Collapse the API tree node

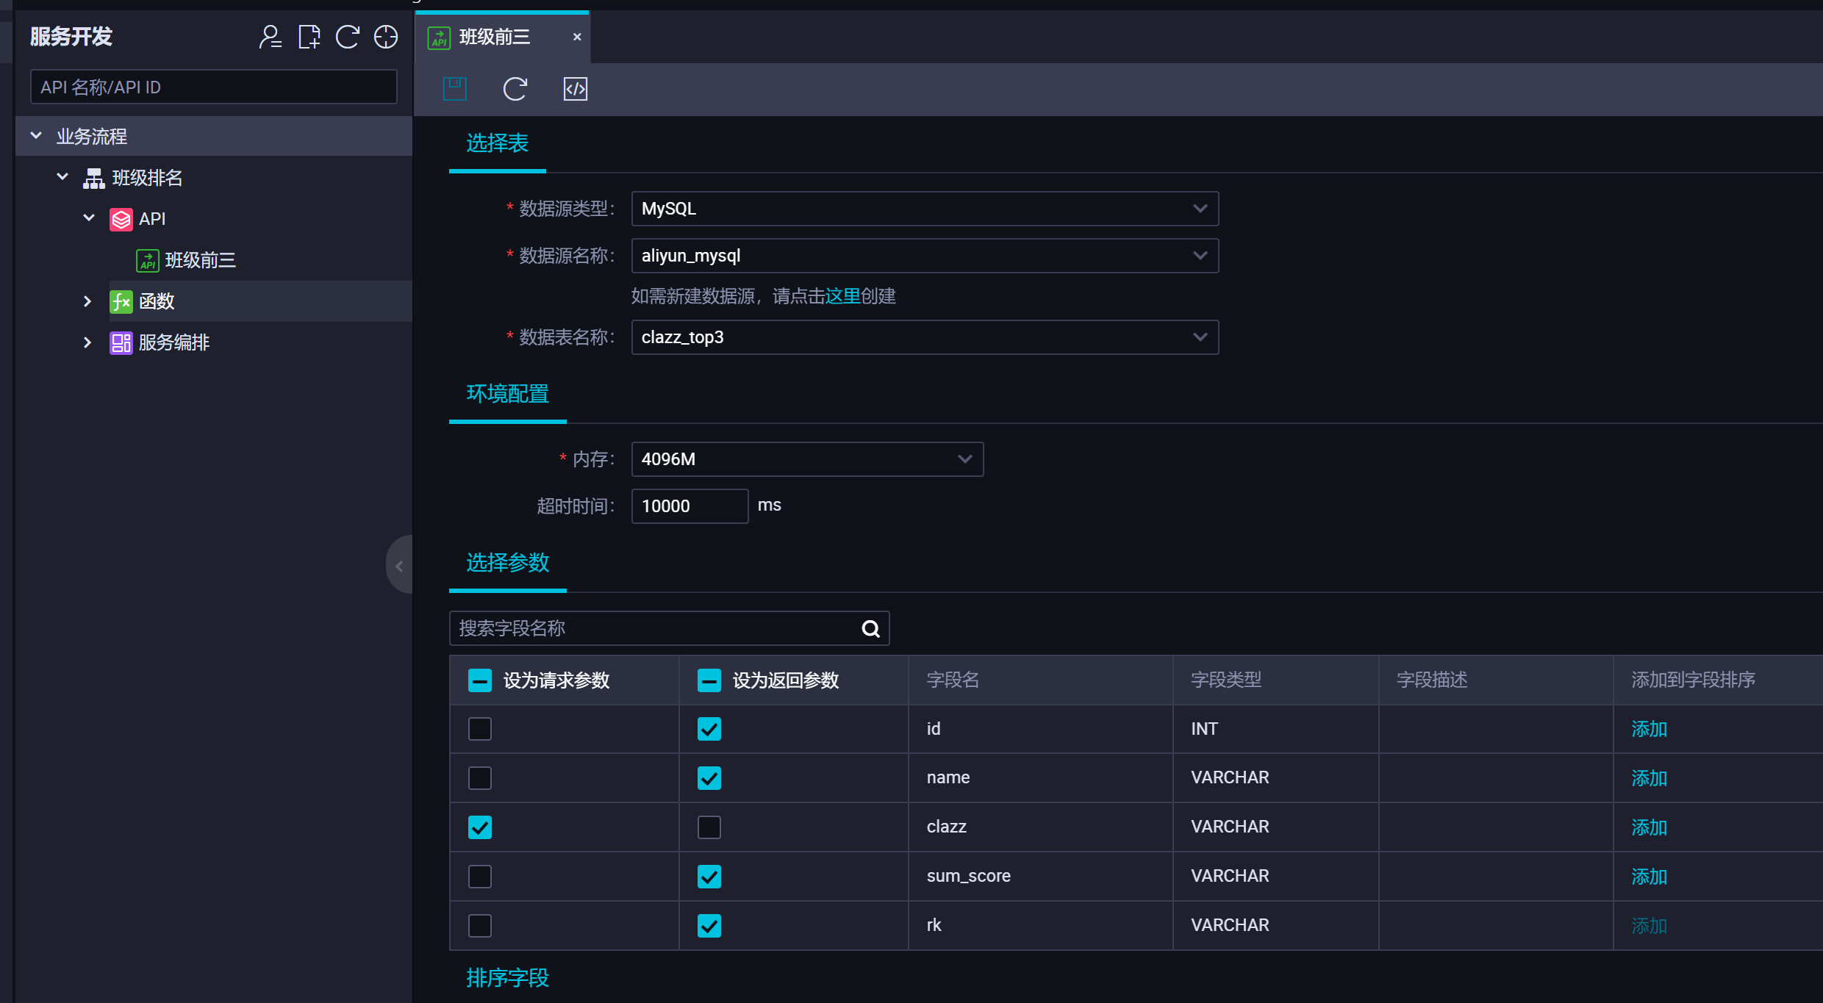pos(89,218)
